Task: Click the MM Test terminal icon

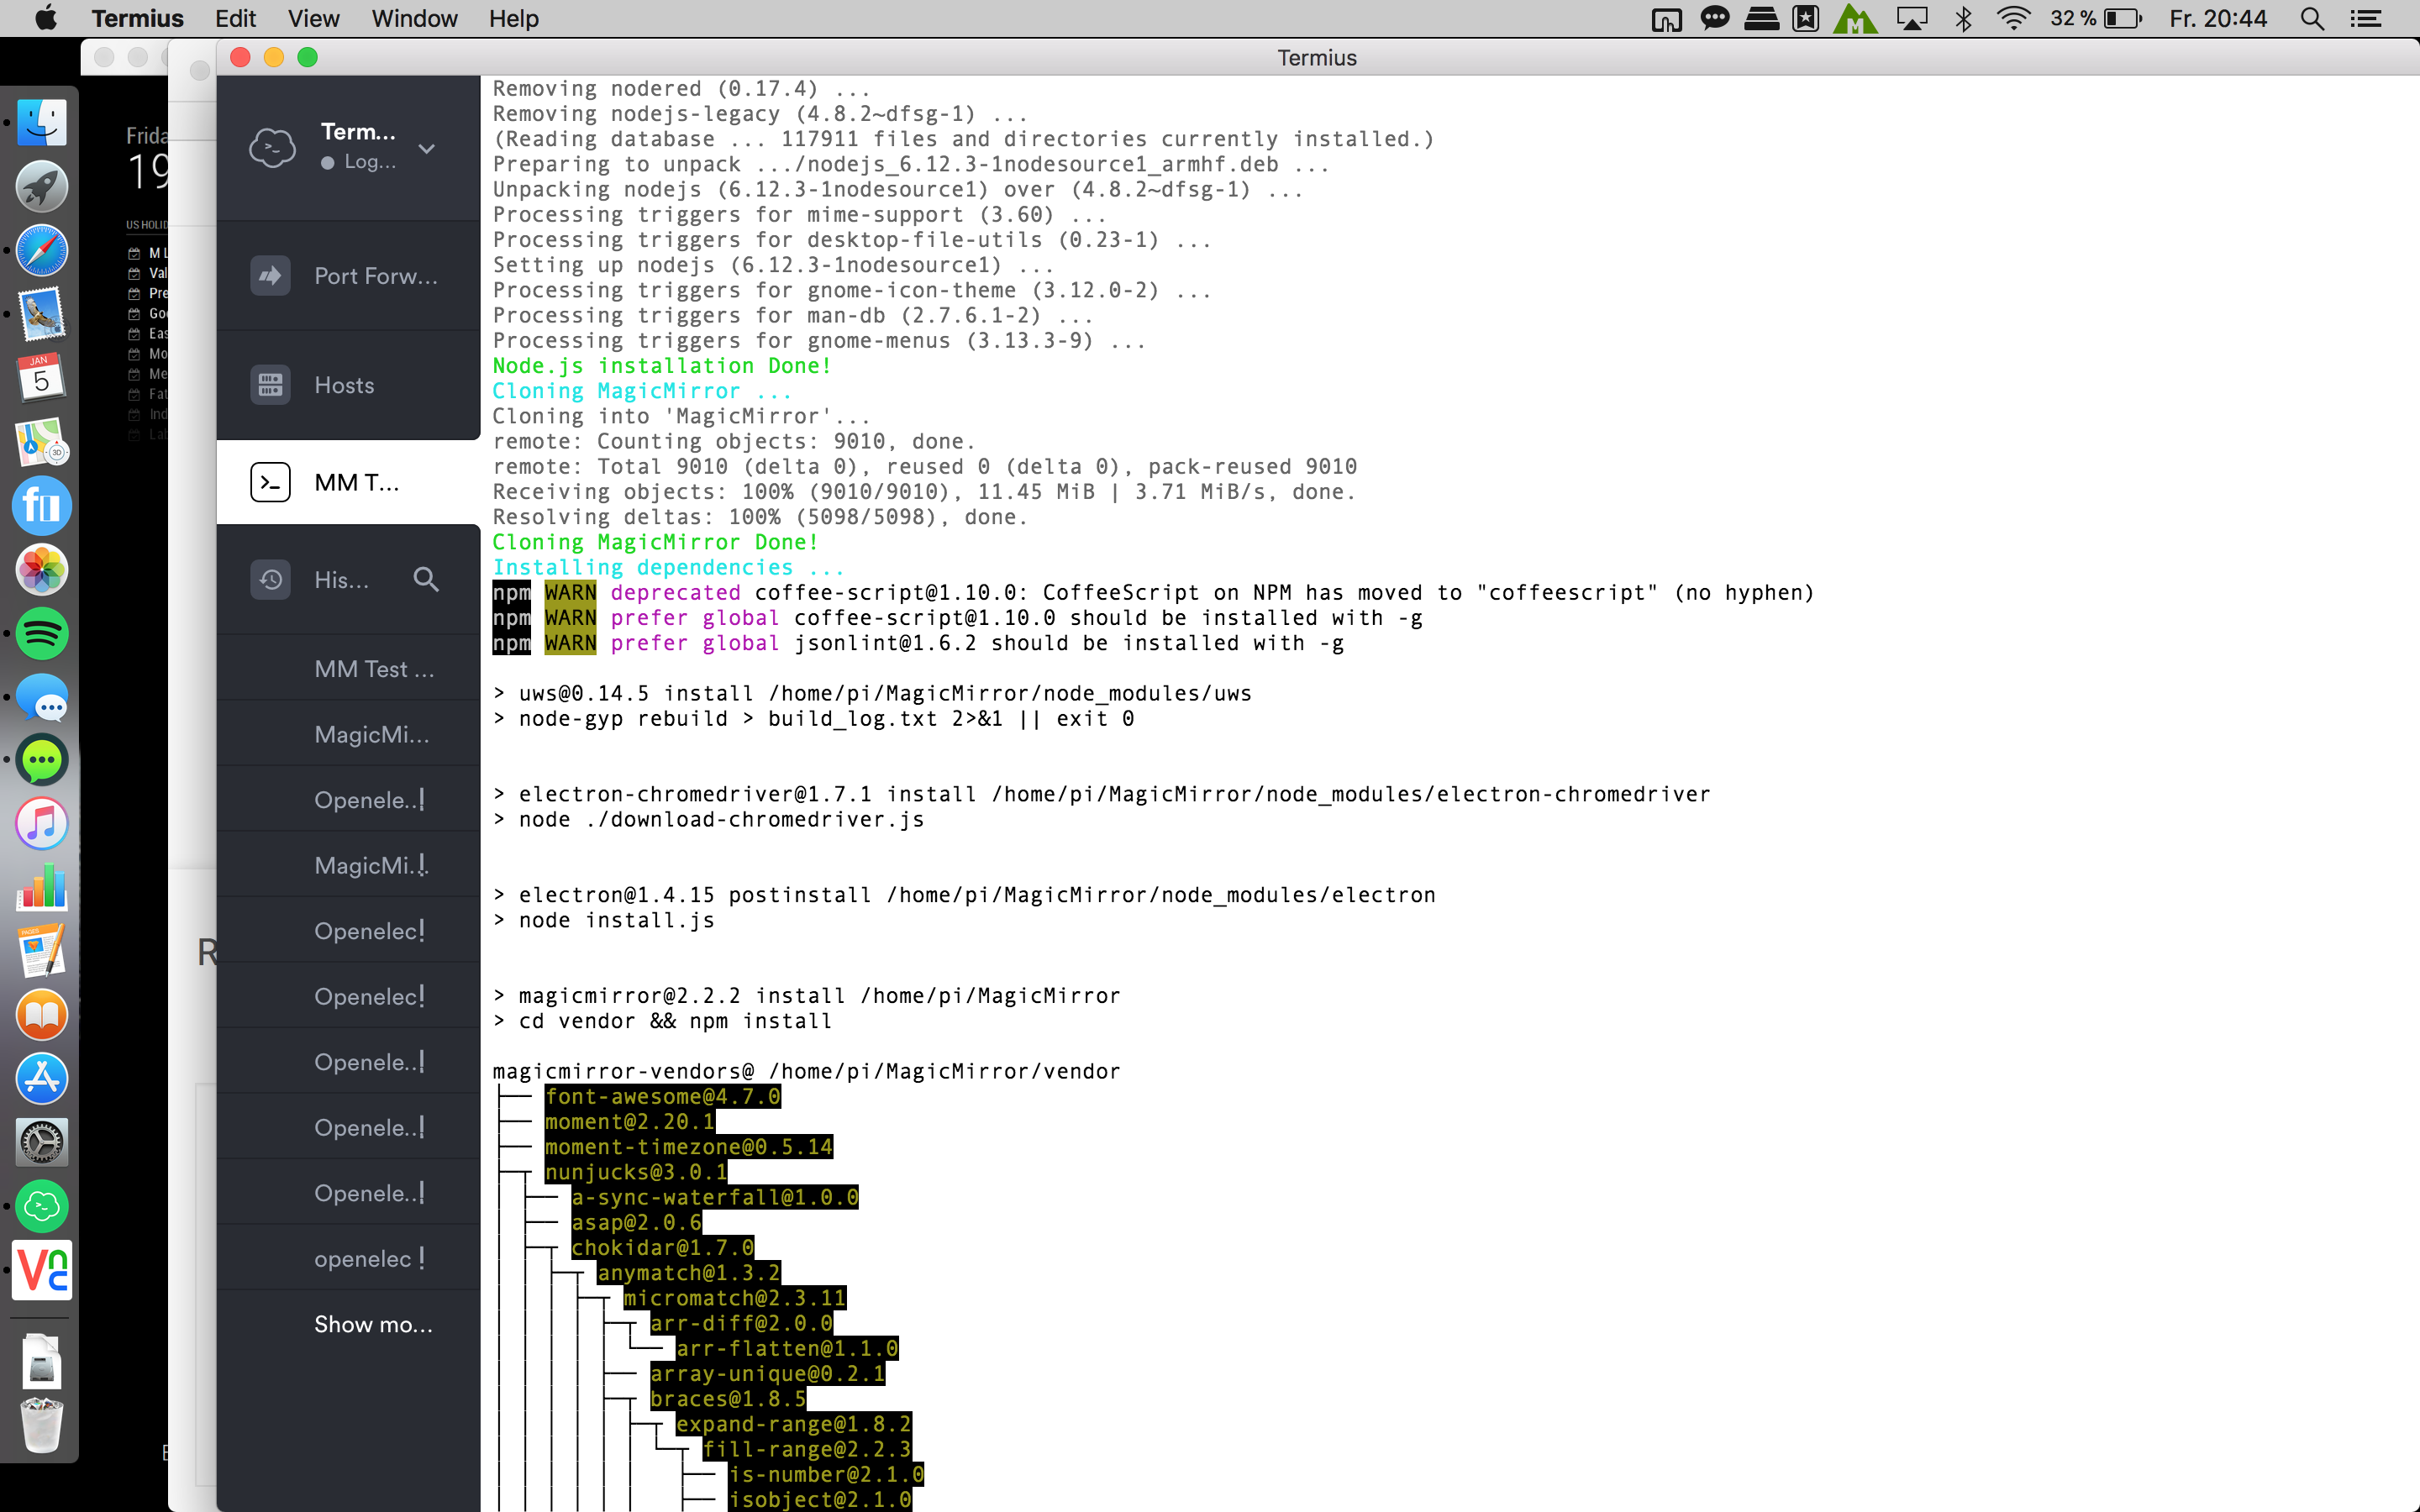Action: coord(270,483)
